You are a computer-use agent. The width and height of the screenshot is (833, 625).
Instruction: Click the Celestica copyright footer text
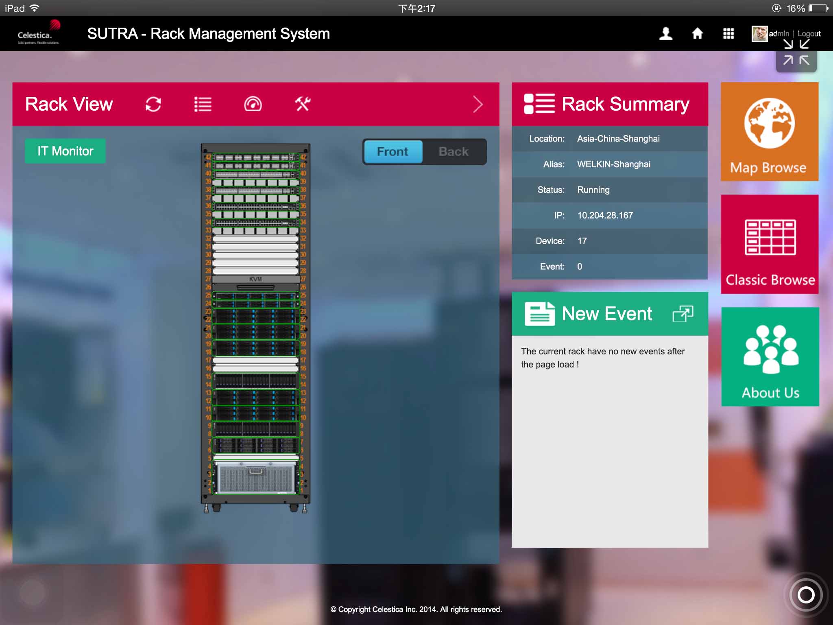(x=416, y=609)
